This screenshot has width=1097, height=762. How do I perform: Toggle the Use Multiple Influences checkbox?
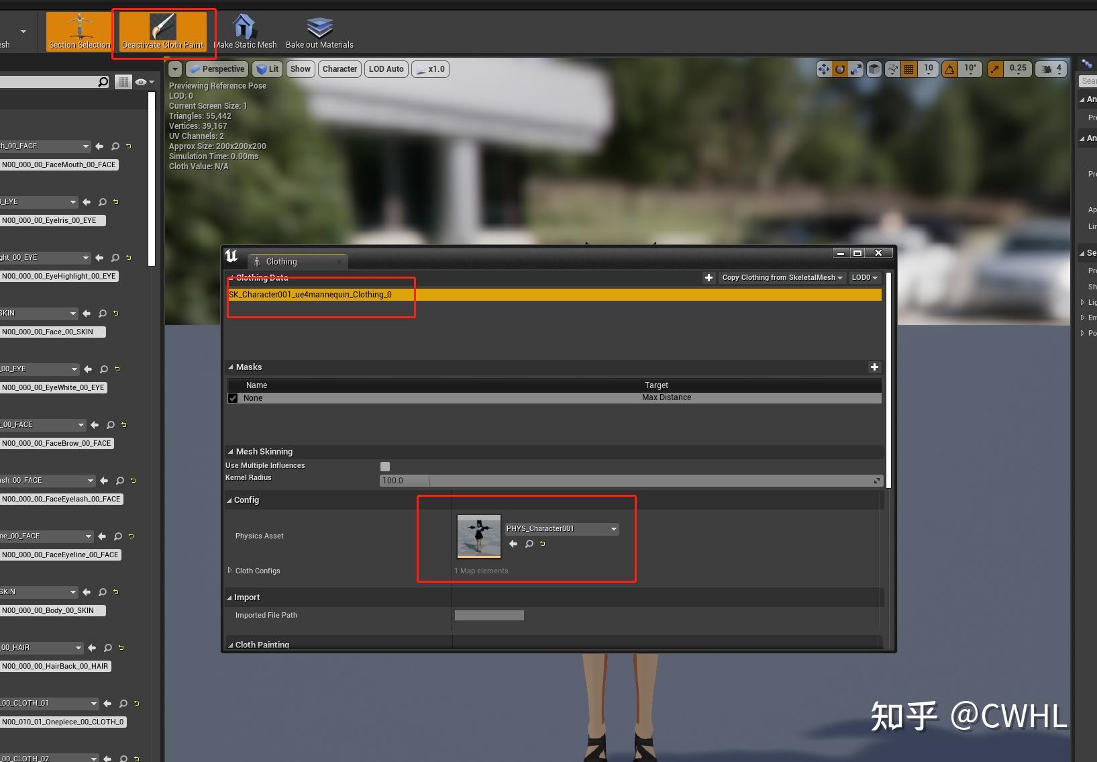(384, 465)
